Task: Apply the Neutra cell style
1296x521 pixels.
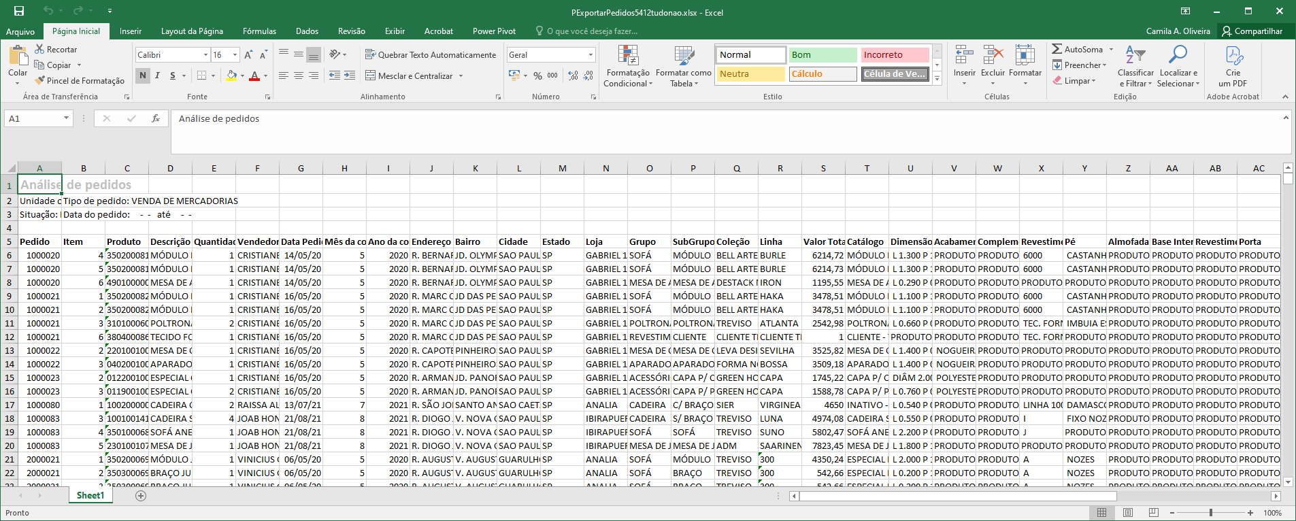Action: point(750,74)
